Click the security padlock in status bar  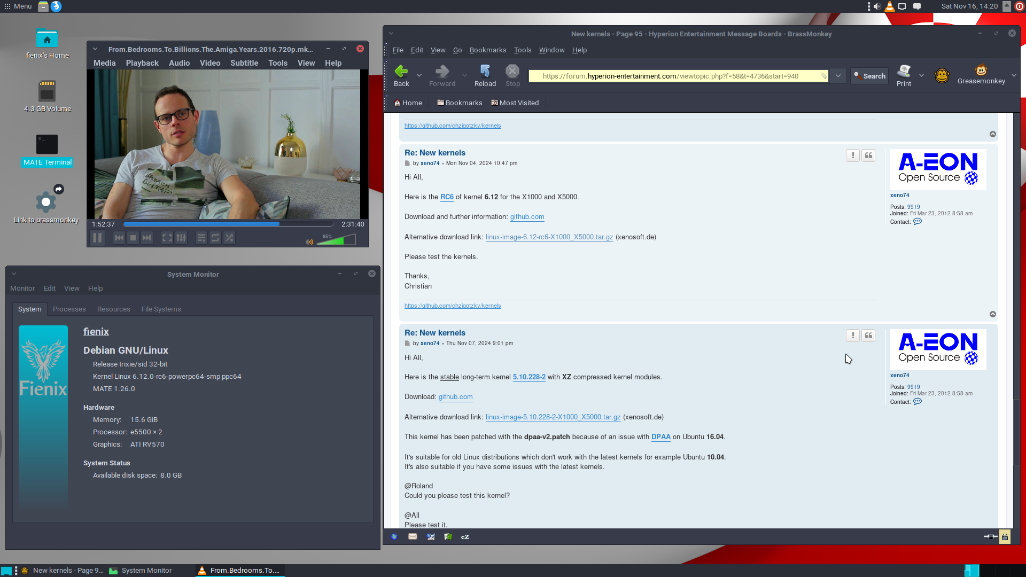tap(1005, 537)
